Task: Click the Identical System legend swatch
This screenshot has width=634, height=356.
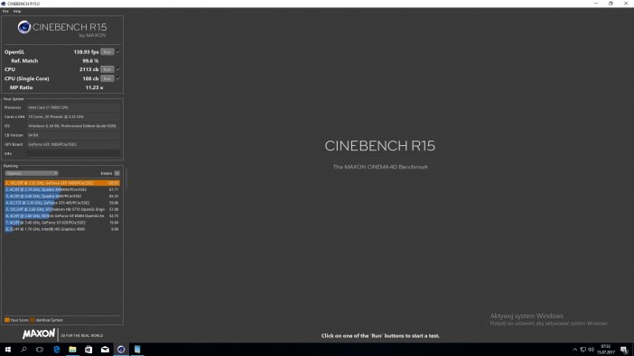Action: click(33, 320)
